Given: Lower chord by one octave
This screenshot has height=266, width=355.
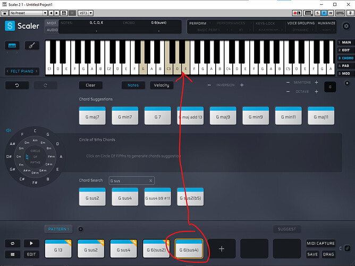Looking at the screenshot, I should click(x=288, y=92).
